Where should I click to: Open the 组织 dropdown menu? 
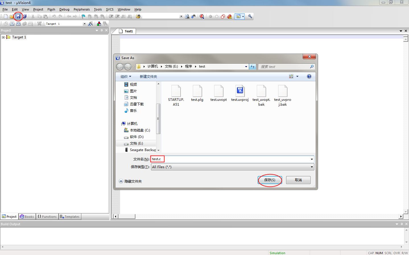(126, 77)
